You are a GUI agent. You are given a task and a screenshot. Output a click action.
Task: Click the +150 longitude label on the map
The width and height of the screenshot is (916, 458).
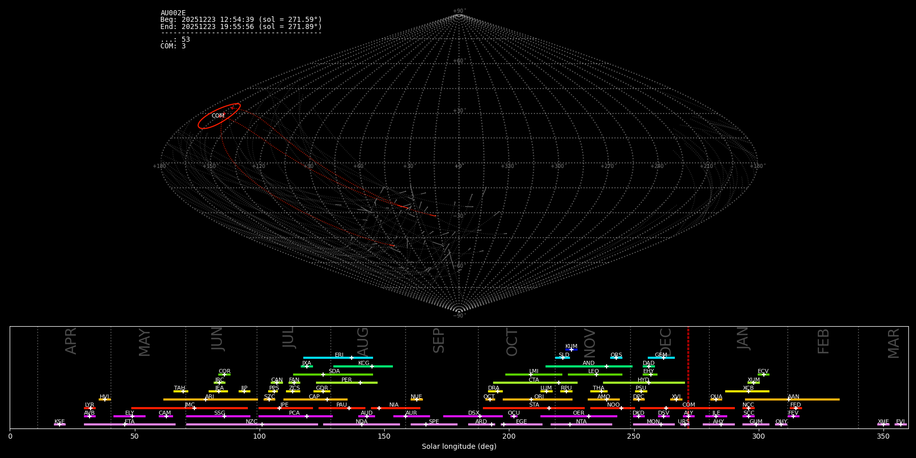(x=209, y=166)
